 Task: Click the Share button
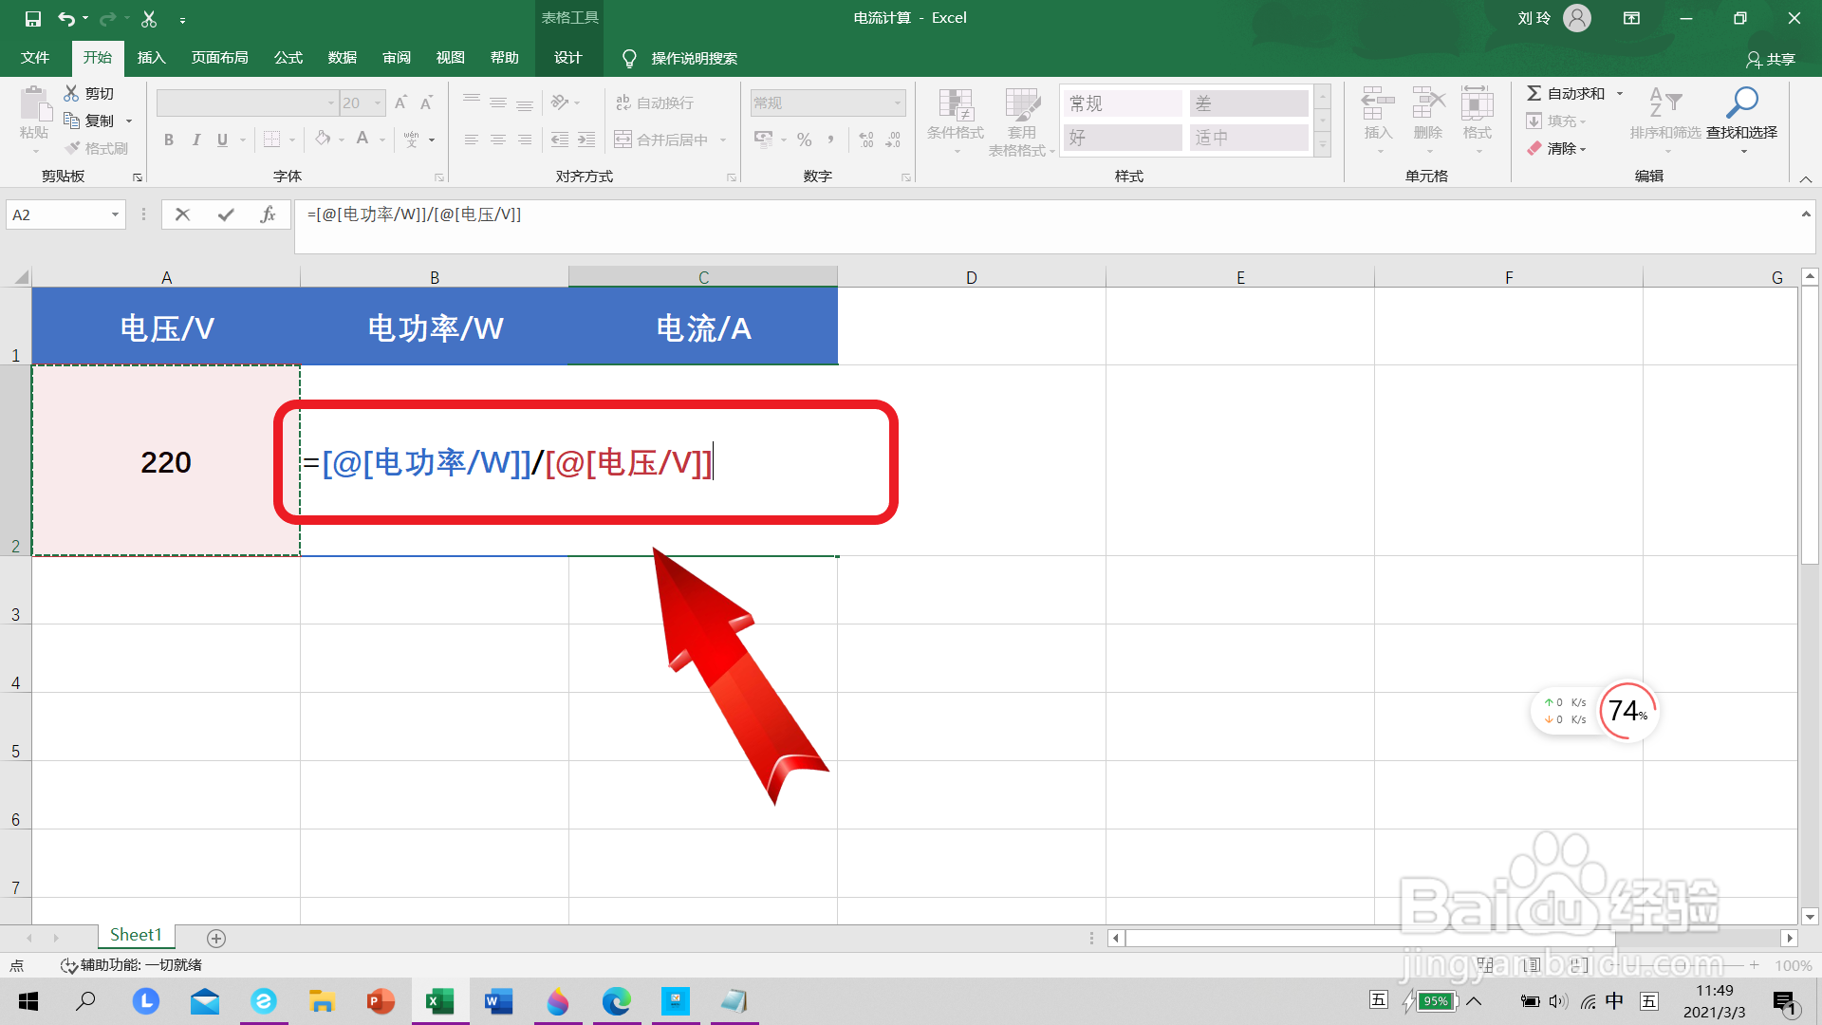coord(1771,59)
